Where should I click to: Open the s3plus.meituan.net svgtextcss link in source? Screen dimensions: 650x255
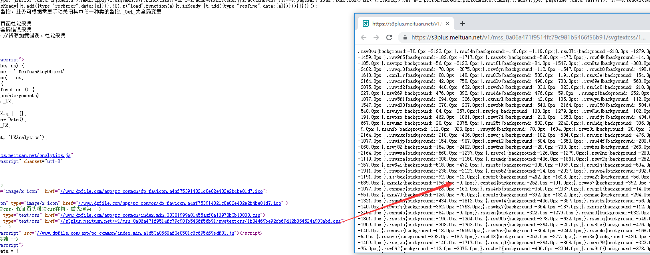(200, 221)
